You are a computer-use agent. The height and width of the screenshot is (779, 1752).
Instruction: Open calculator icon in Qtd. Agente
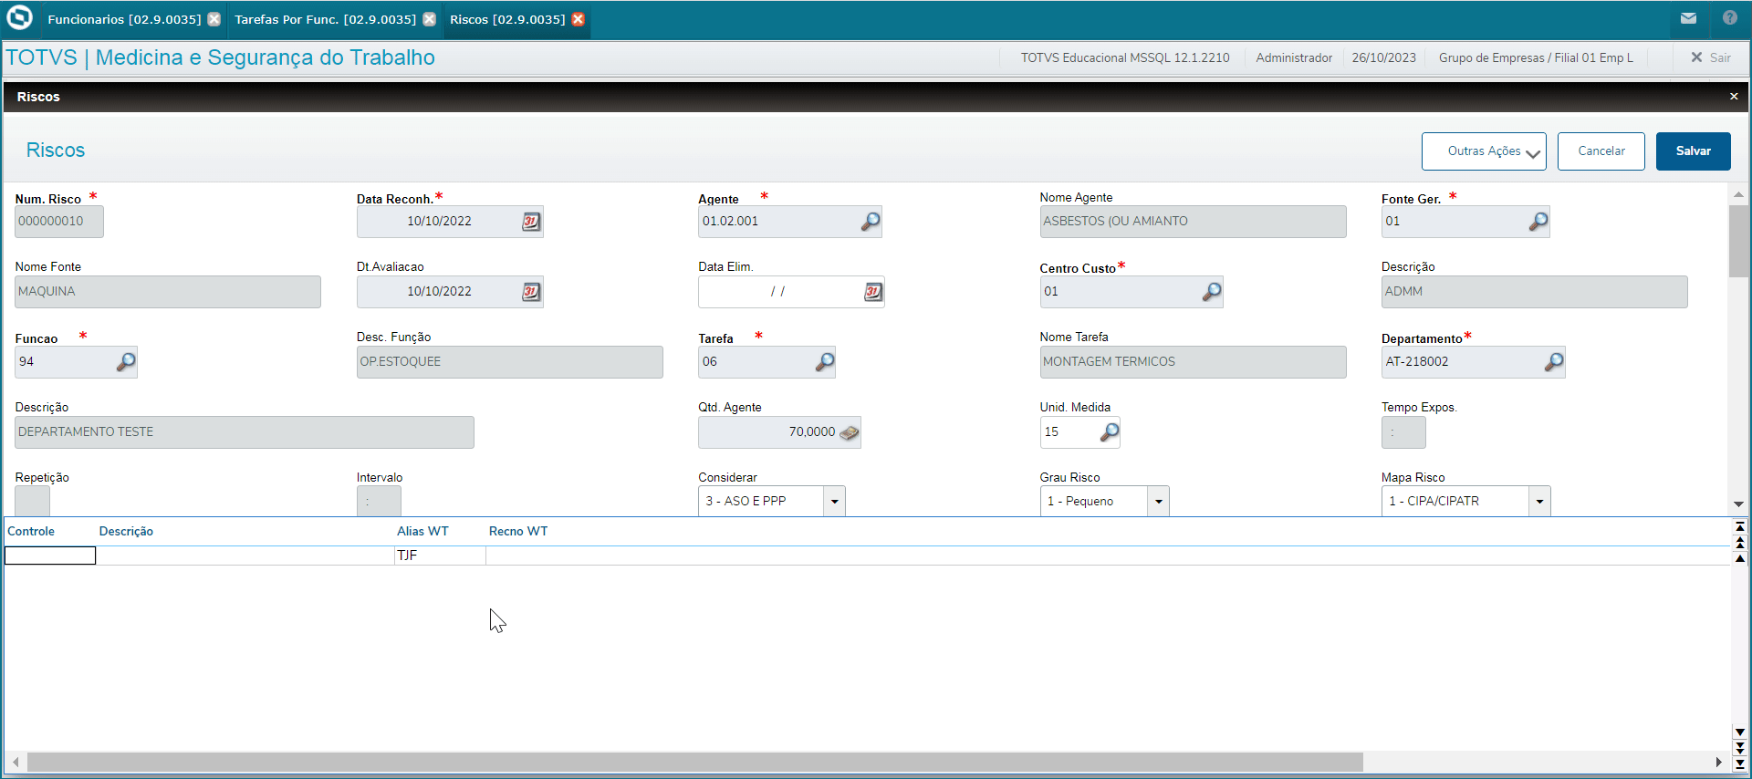850,432
